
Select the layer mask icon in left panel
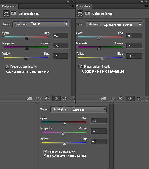pos(14,14)
